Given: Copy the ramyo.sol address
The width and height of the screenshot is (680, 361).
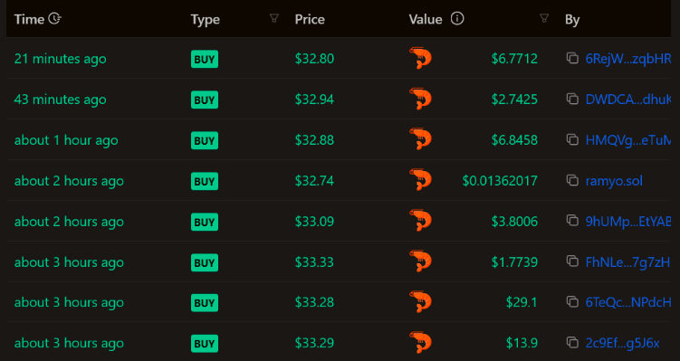Looking at the screenshot, I should click(x=572, y=180).
